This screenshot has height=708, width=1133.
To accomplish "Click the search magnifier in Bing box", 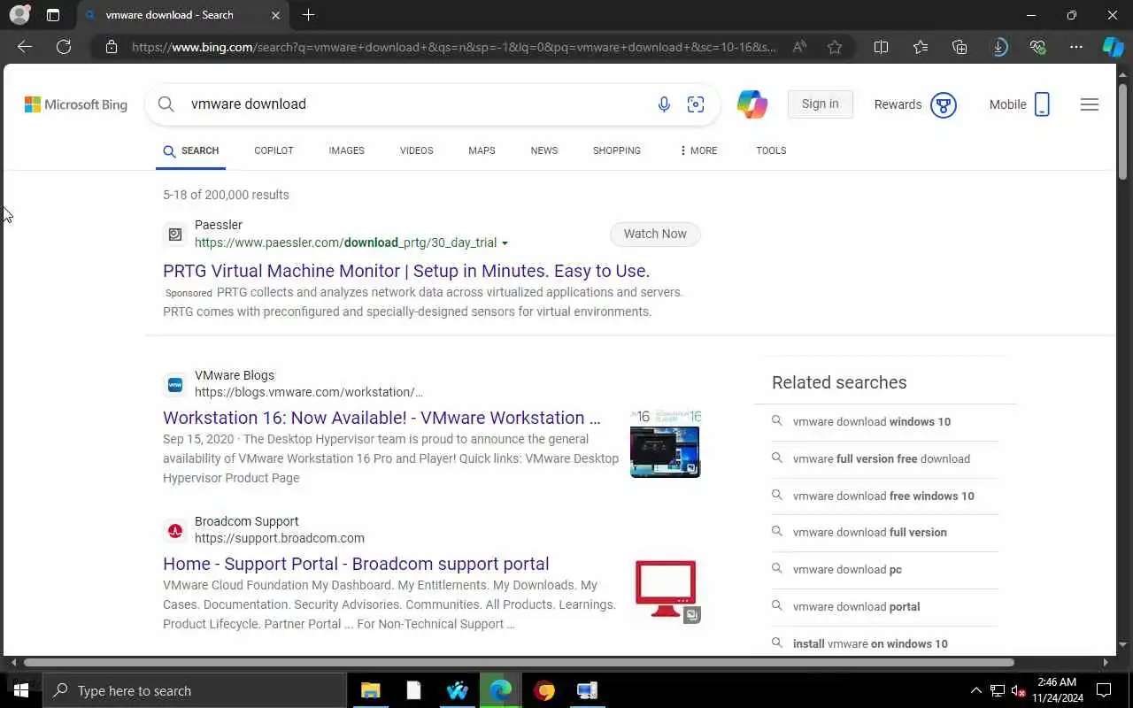I will 166,104.
